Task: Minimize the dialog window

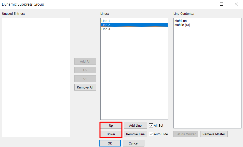Action: [207, 4]
